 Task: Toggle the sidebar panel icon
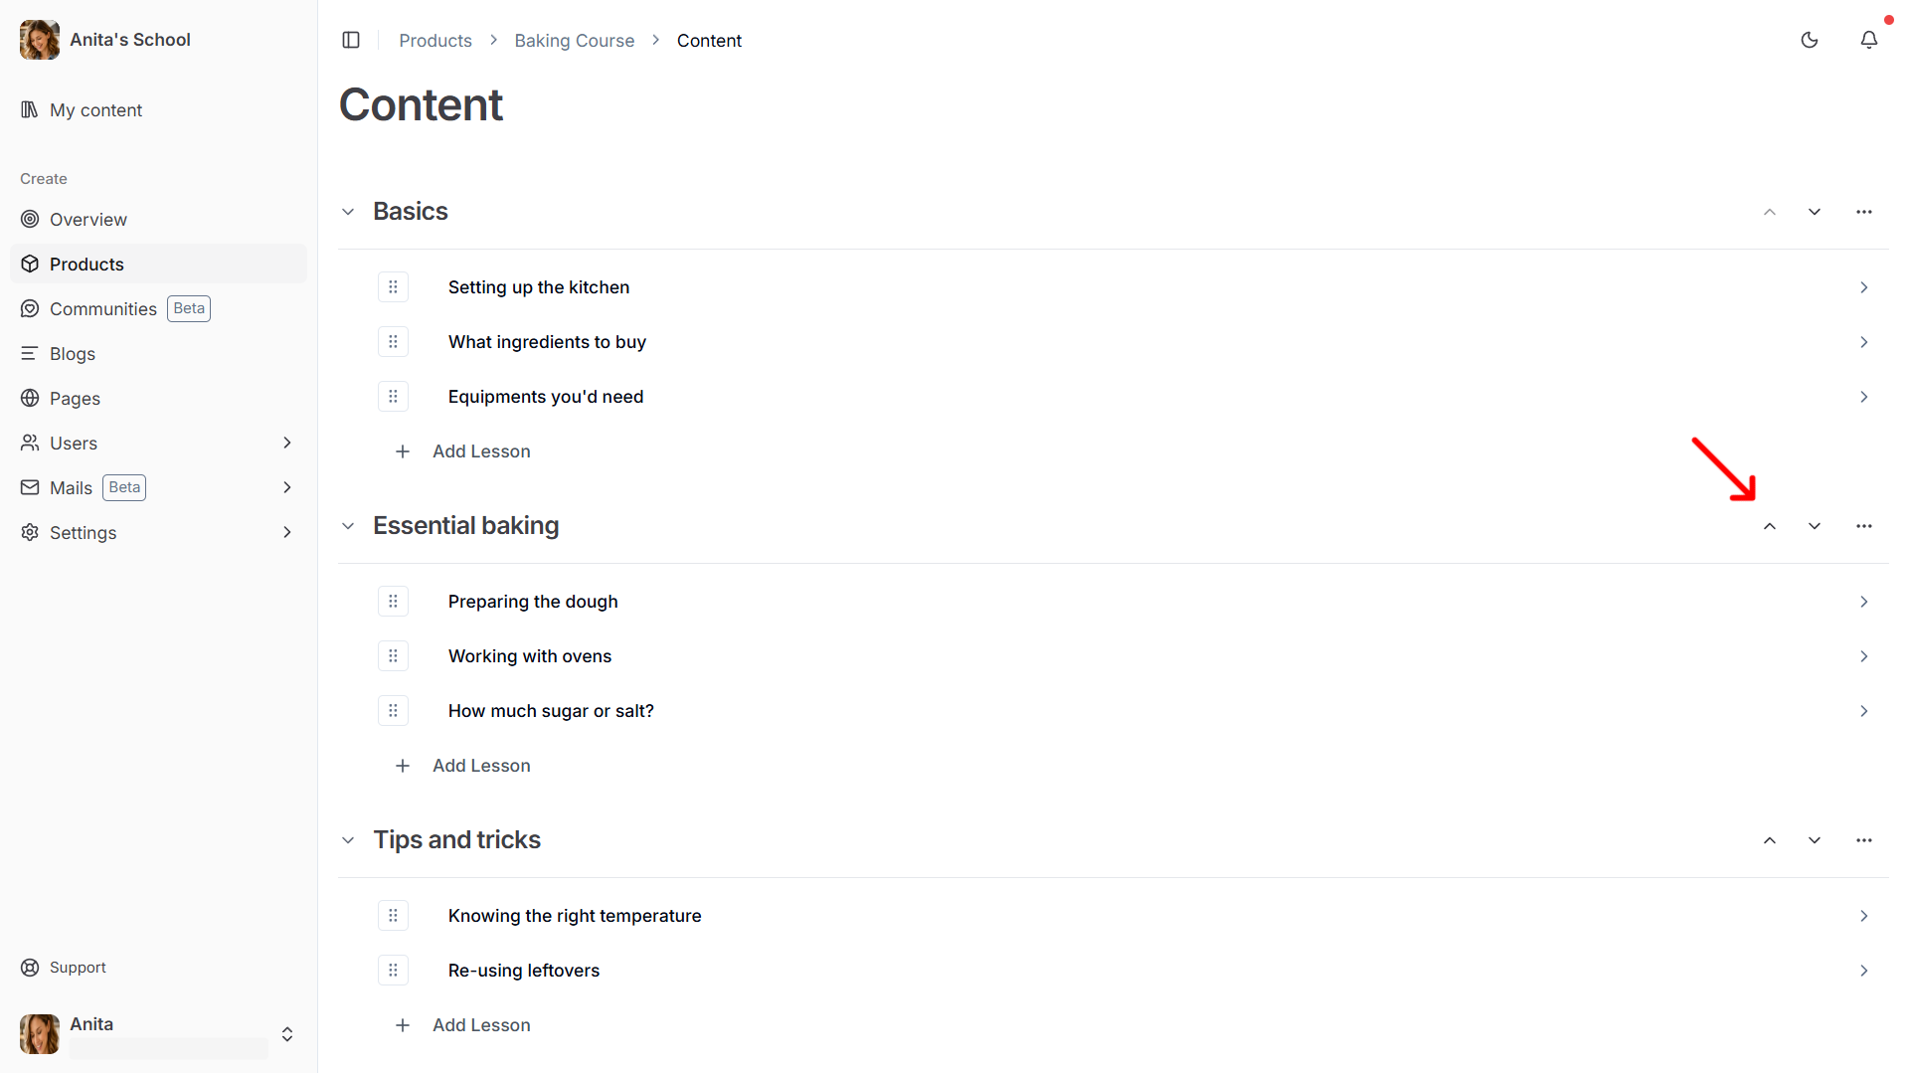[x=351, y=40]
